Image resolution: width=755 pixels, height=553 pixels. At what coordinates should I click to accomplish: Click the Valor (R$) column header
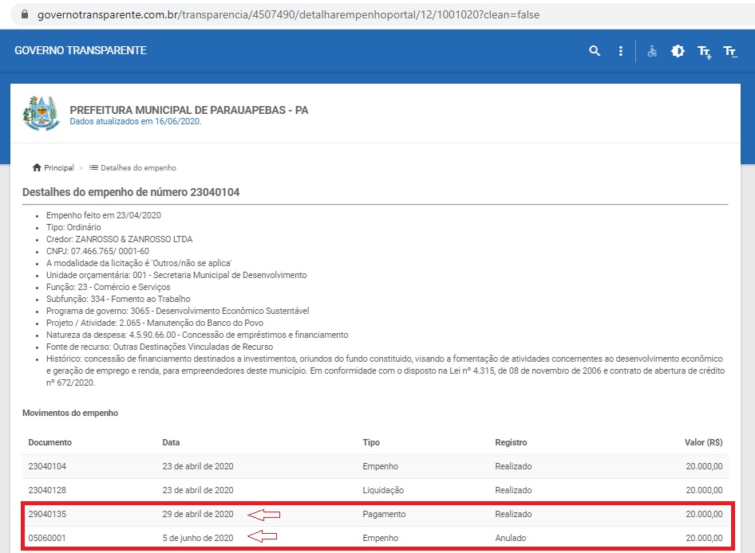(703, 442)
